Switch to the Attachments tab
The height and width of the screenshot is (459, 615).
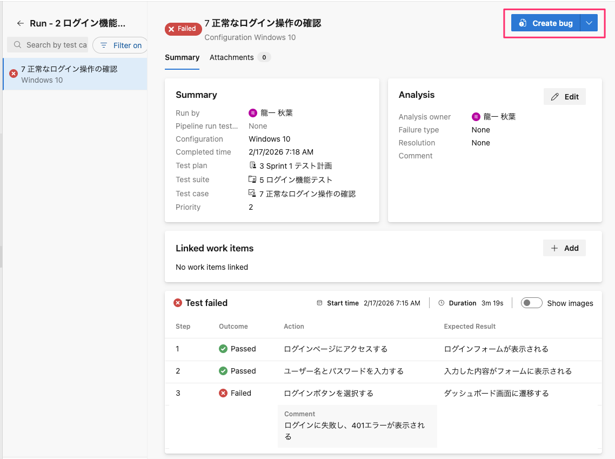pyautogui.click(x=232, y=57)
